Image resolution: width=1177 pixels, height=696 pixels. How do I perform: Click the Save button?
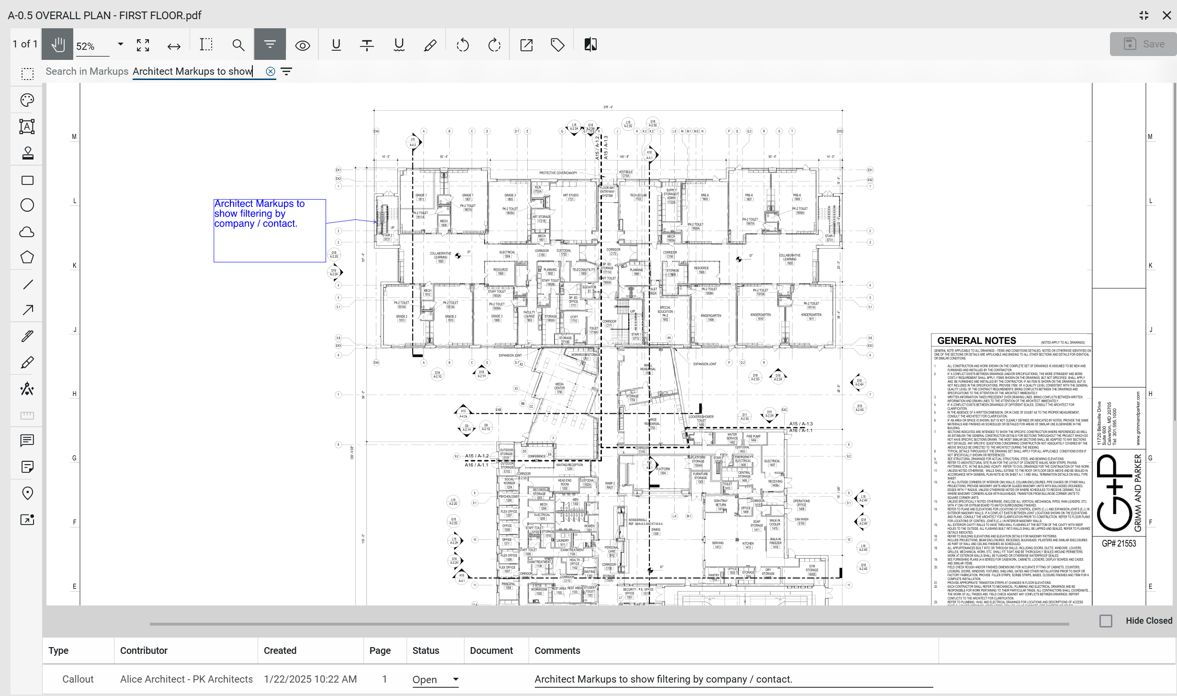click(1143, 44)
